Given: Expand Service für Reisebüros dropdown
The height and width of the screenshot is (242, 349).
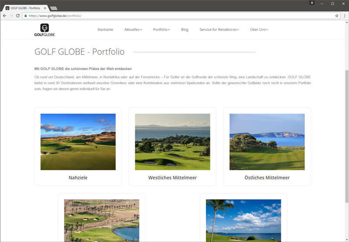Looking at the screenshot, I should [219, 30].
